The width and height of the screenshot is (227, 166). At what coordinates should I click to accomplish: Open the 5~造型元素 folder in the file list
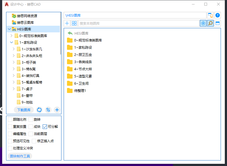79,76
